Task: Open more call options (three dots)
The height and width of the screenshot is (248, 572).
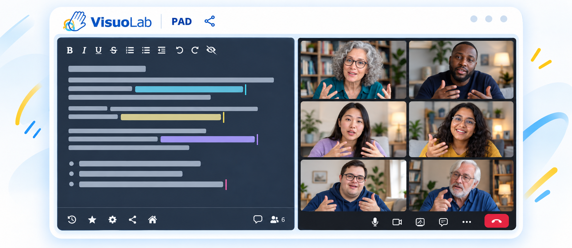Action: tap(467, 222)
